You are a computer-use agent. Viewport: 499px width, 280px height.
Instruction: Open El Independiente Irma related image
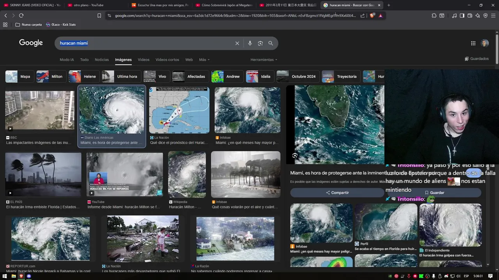coord(450,225)
